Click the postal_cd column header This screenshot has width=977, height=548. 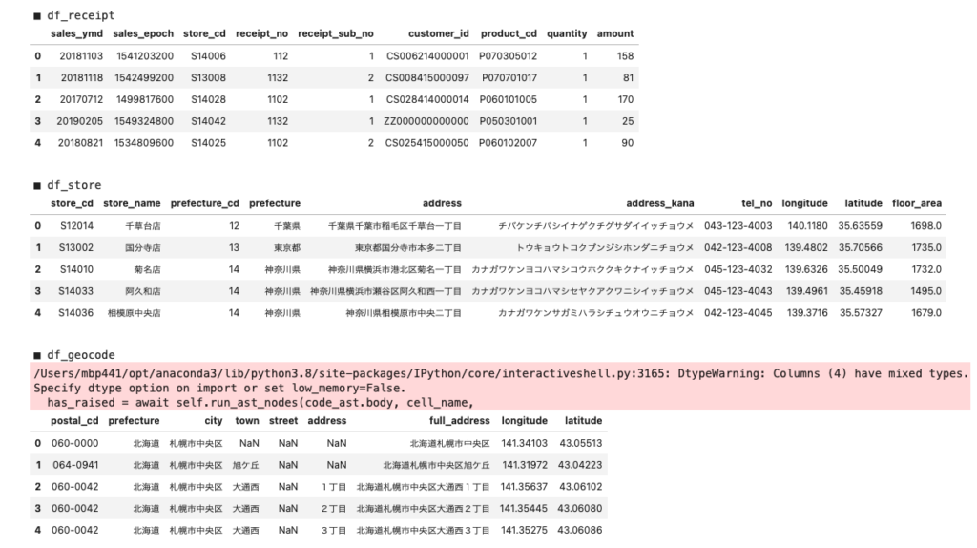(74, 420)
